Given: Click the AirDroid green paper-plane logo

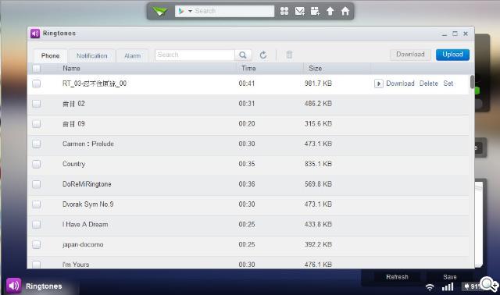Looking at the screenshot, I should pos(160,12).
